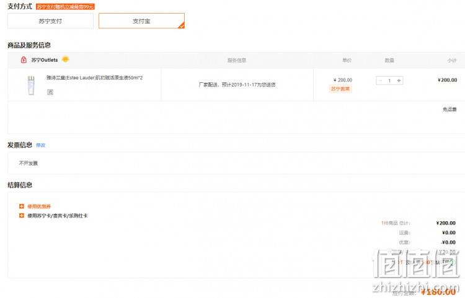Click the ¥200.00 subtotal in product row
The width and height of the screenshot is (465, 298).
pos(447,80)
